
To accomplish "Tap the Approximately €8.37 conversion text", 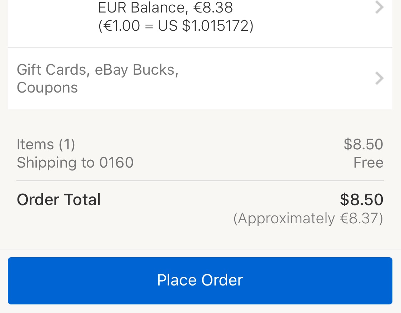I will click(x=308, y=218).
